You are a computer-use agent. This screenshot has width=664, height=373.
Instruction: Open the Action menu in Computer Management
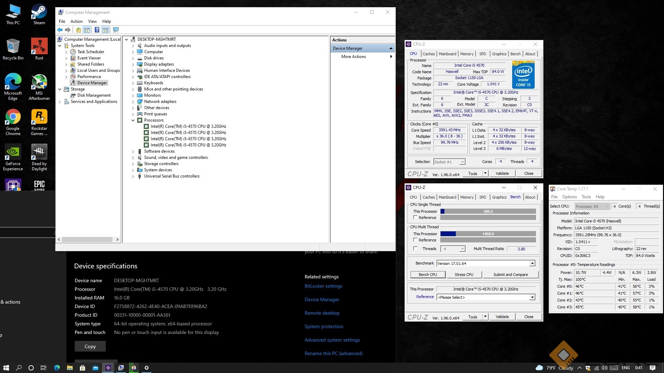76,21
